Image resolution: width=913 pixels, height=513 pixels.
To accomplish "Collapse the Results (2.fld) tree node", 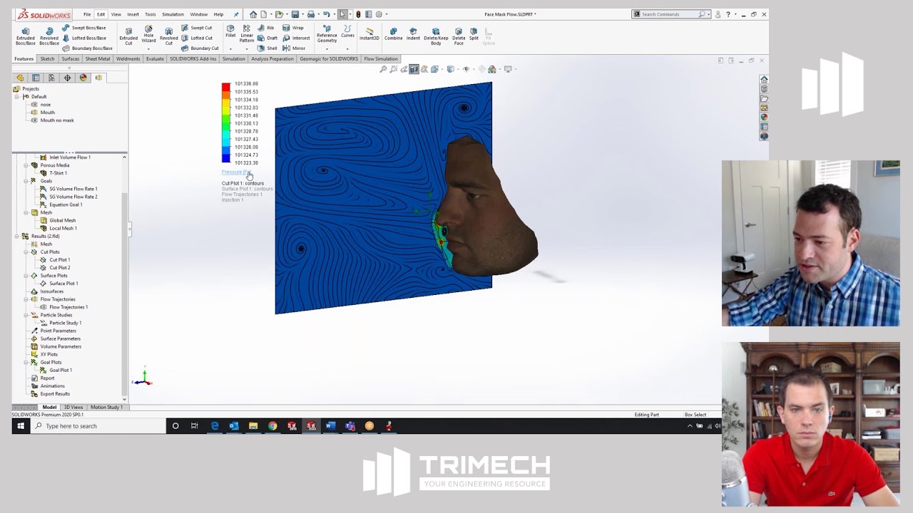I will 17,236.
